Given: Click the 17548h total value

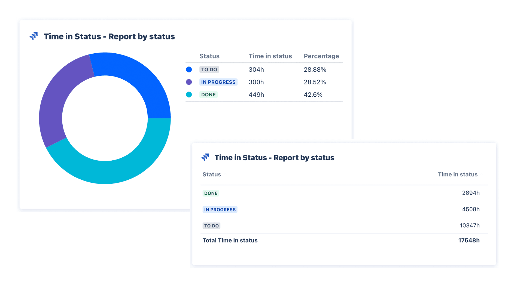Looking at the screenshot, I should 469,240.
